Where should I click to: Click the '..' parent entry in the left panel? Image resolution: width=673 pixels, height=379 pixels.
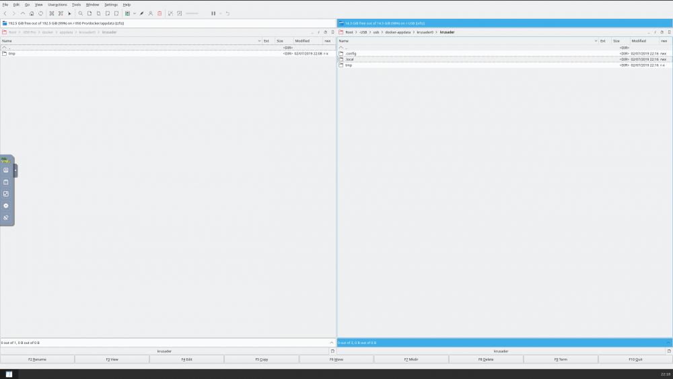coord(168,48)
